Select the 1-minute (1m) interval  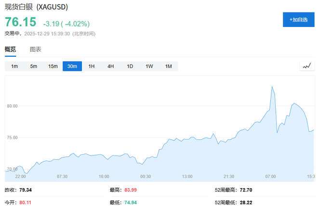tap(14, 66)
